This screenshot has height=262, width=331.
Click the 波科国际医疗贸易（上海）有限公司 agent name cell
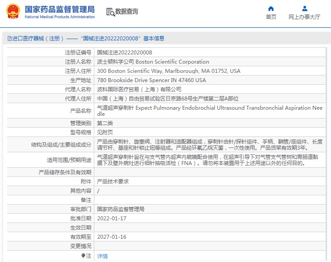[x=139, y=90]
